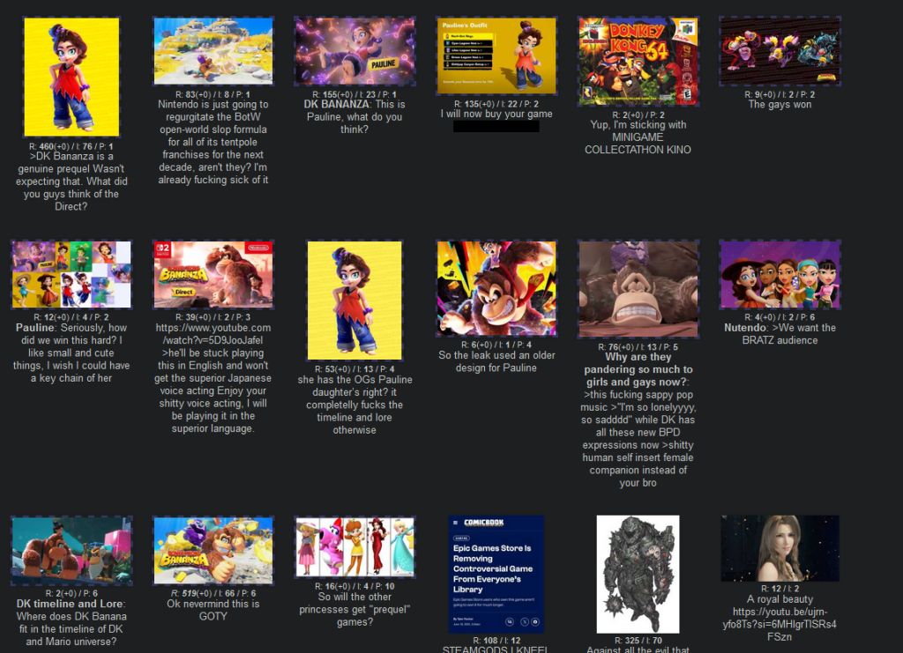903x653 pixels.
Task: Open Comicbook Epic Games Store article thumbnail
Action: (x=496, y=574)
